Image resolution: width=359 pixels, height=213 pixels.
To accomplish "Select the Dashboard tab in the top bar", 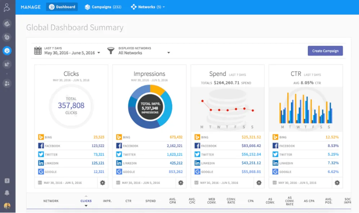I will tap(62, 7).
